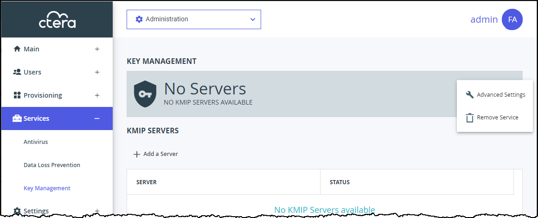The height and width of the screenshot is (218, 538).
Task: Open Data Loss Prevention page
Action: coord(52,165)
